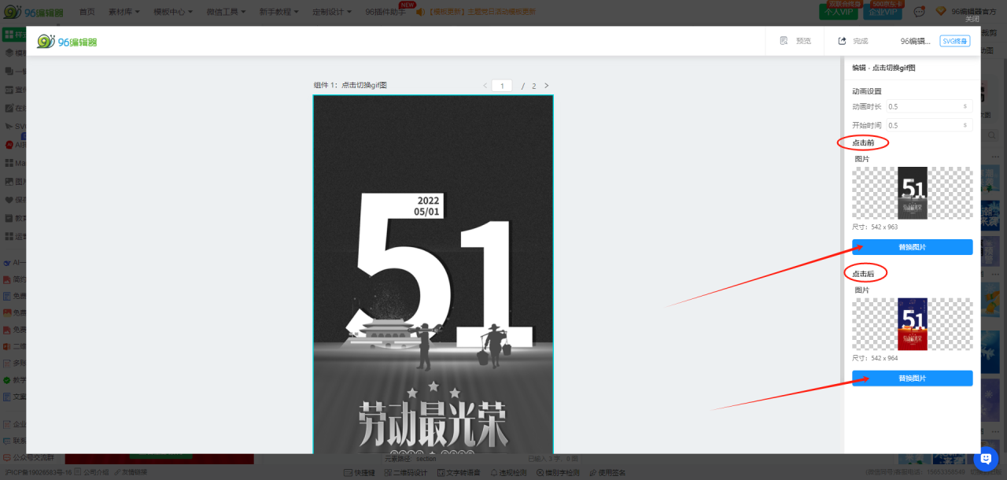Click the SVG终身 badge button

954,41
